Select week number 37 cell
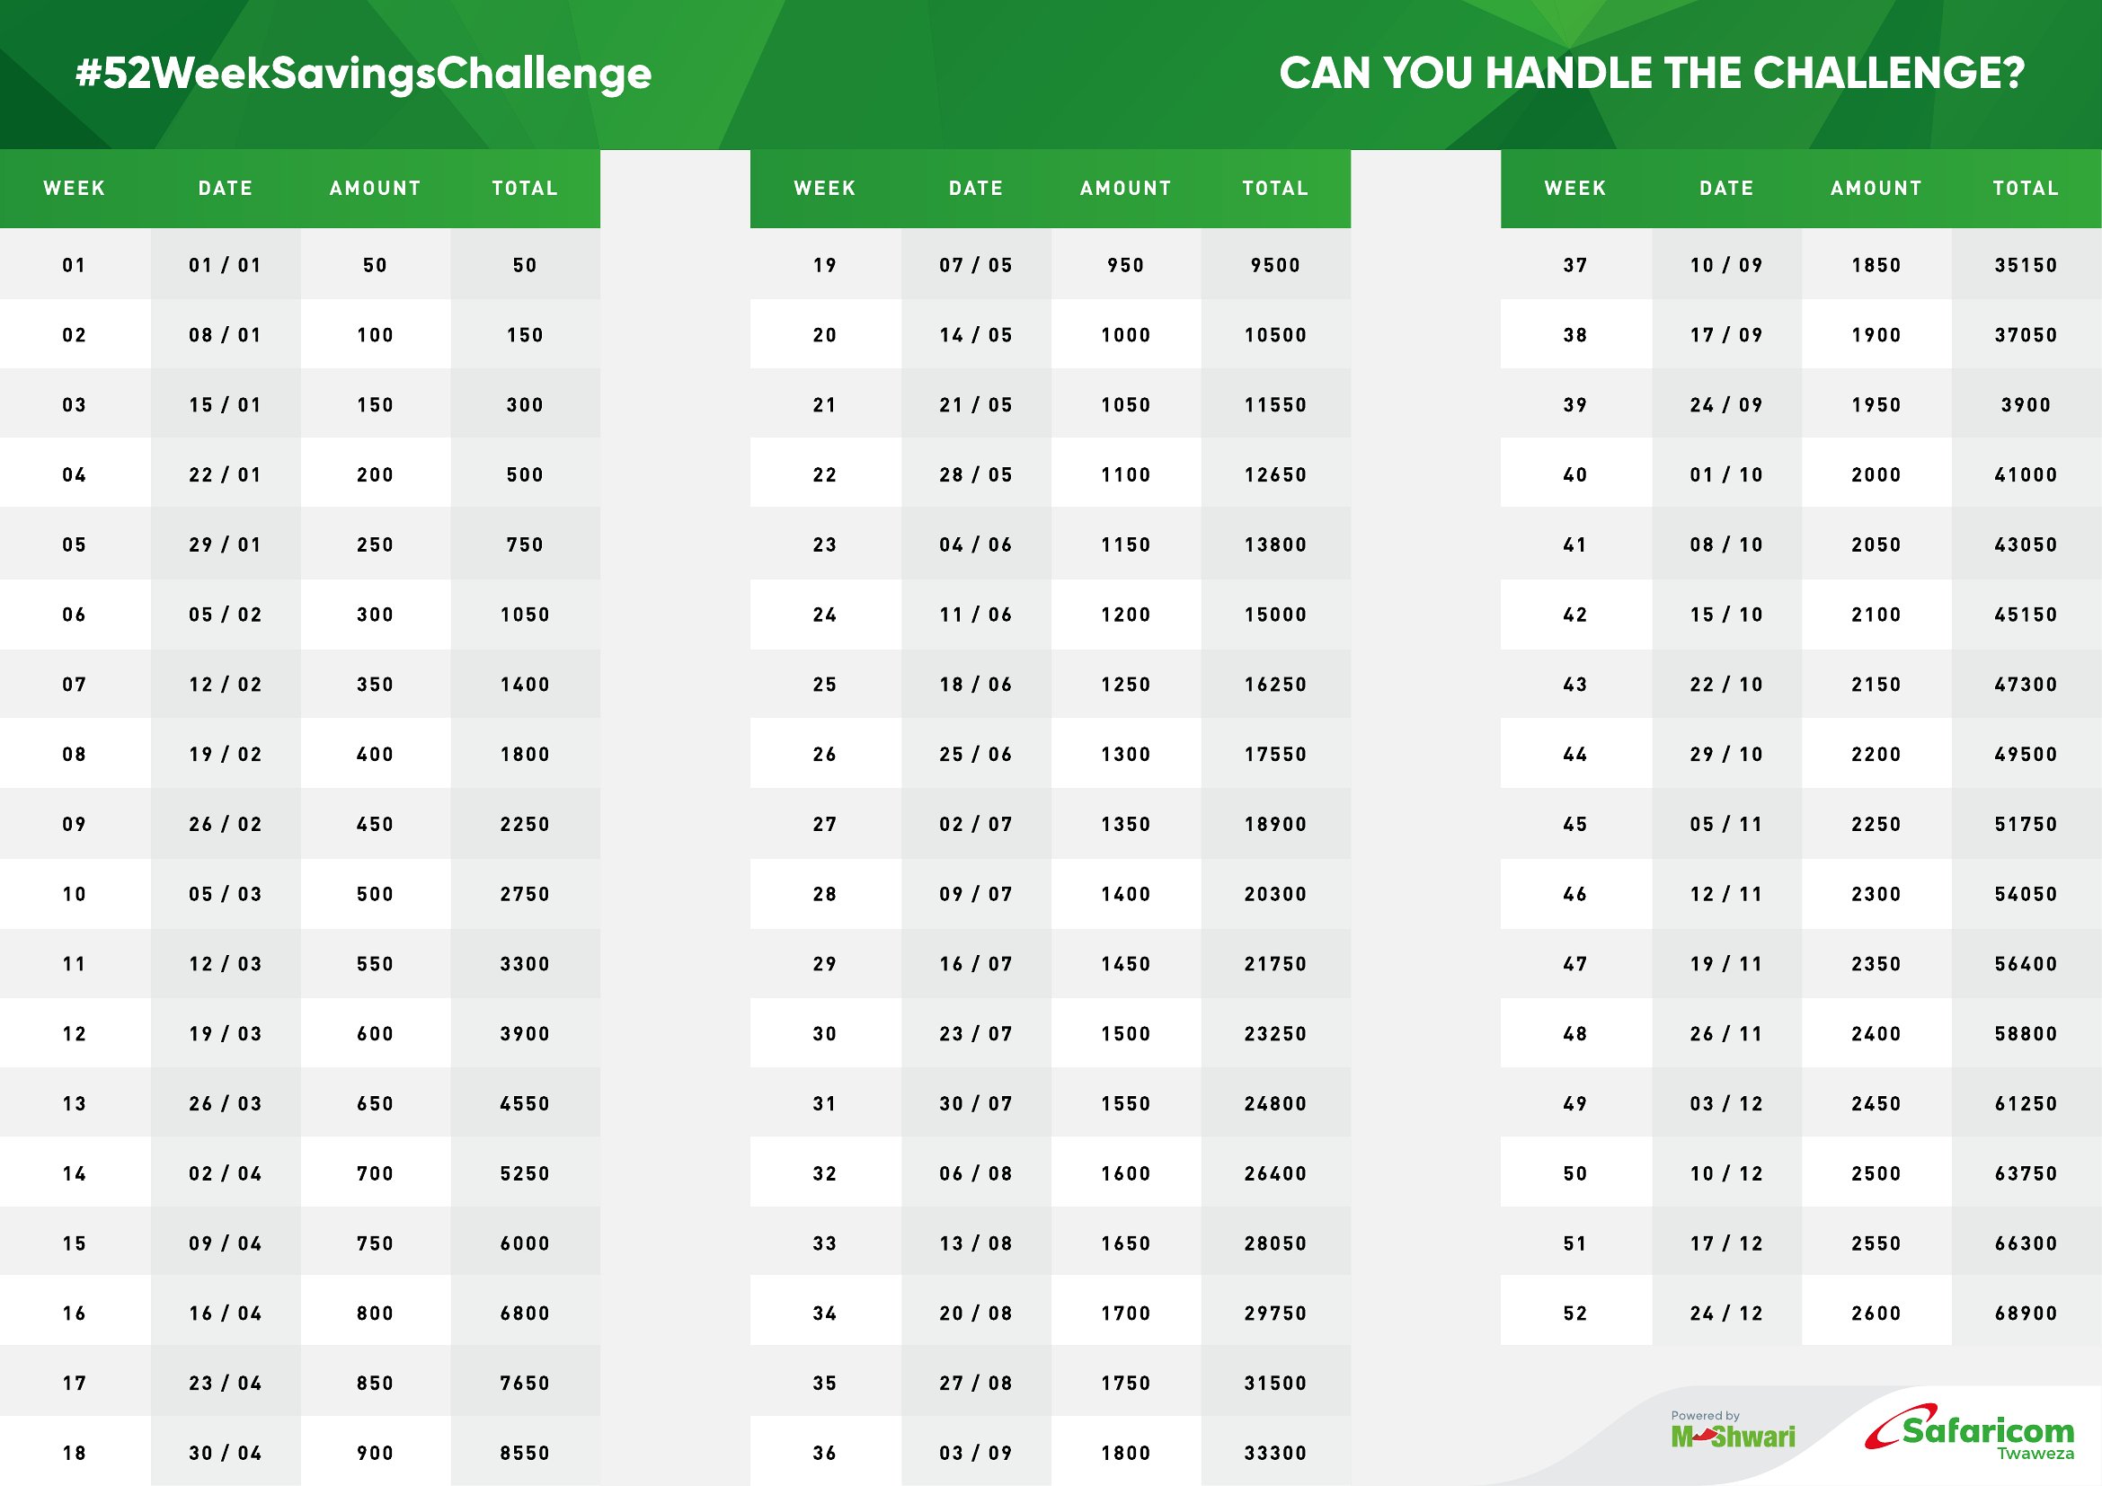This screenshot has width=2102, height=1486. 1574,265
